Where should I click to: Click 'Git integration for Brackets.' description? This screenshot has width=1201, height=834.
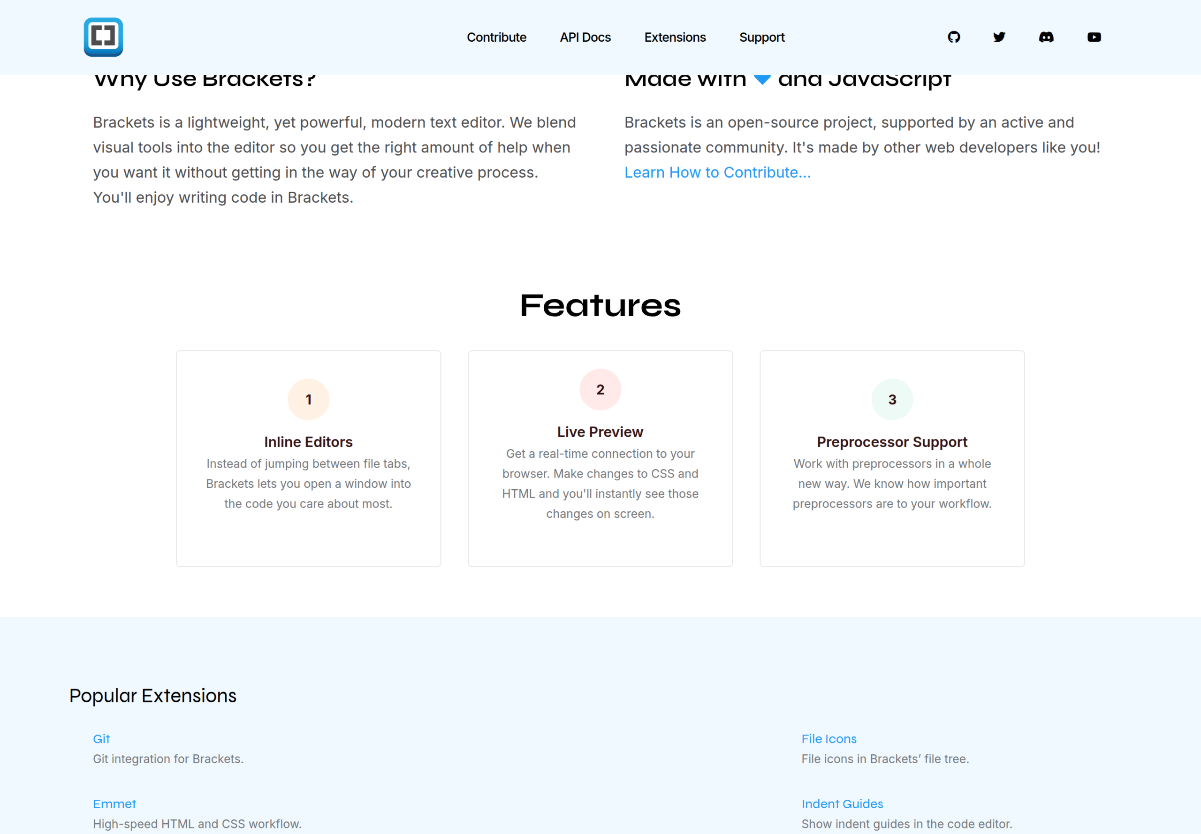click(168, 759)
